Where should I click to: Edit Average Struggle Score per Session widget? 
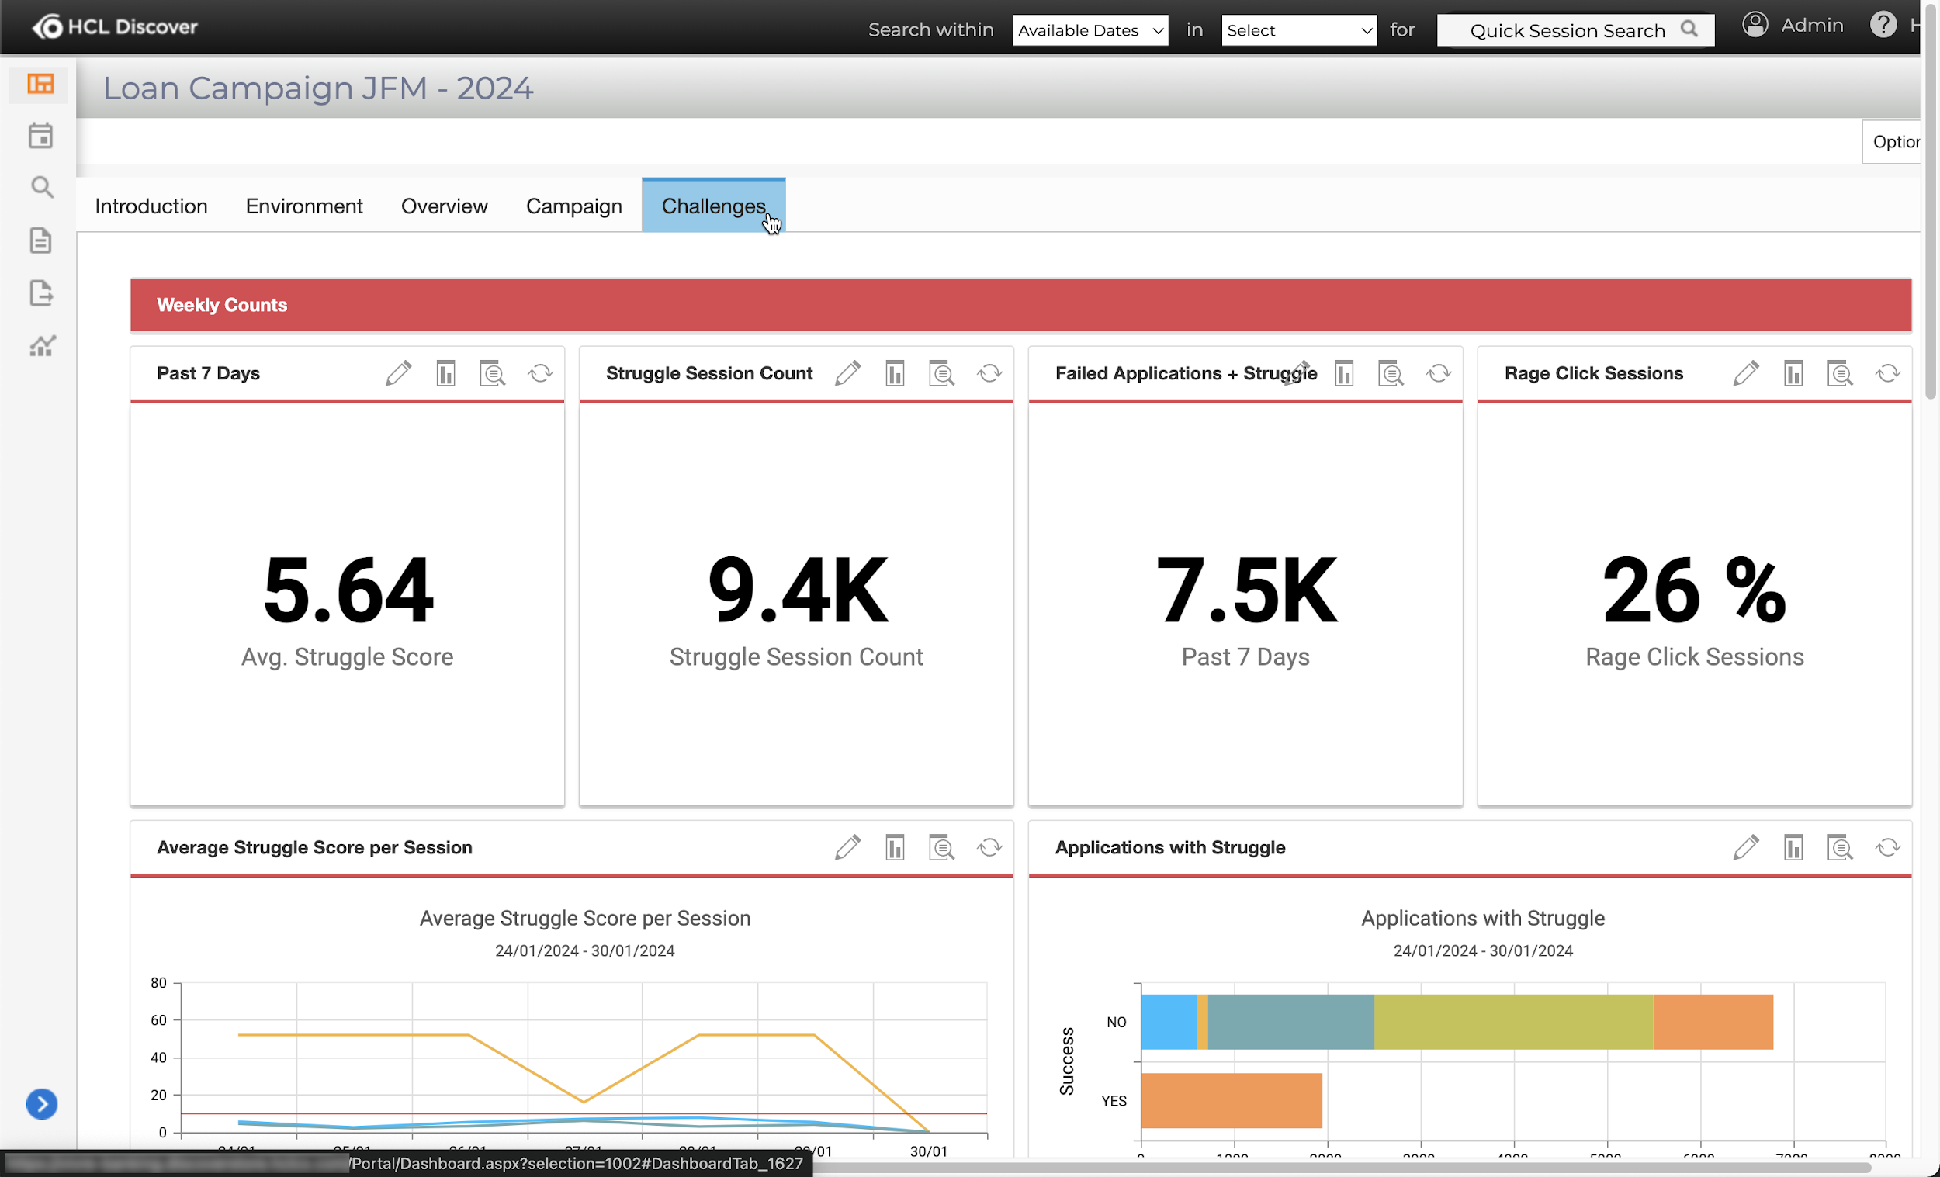pyautogui.click(x=847, y=848)
